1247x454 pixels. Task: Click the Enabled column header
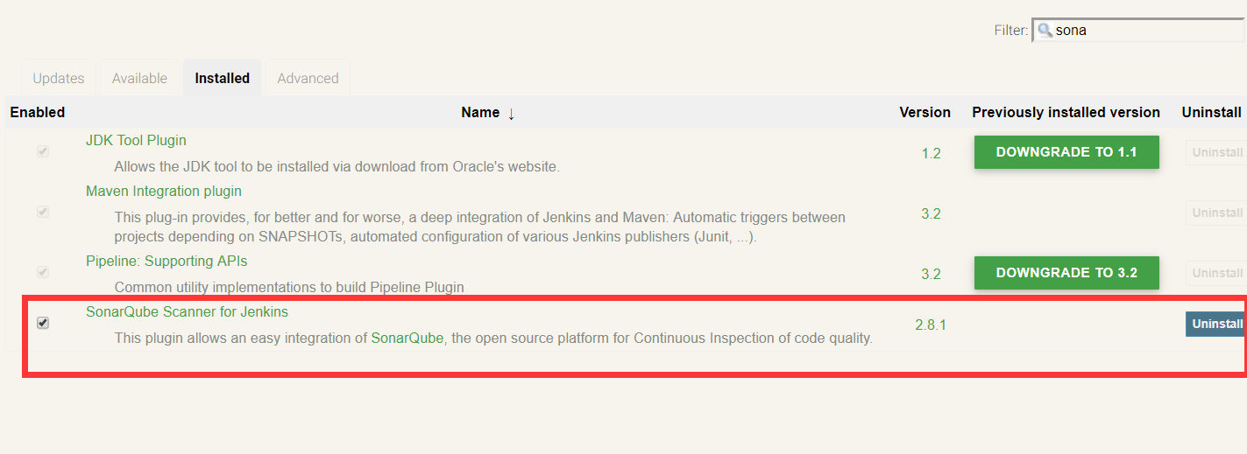(x=38, y=113)
